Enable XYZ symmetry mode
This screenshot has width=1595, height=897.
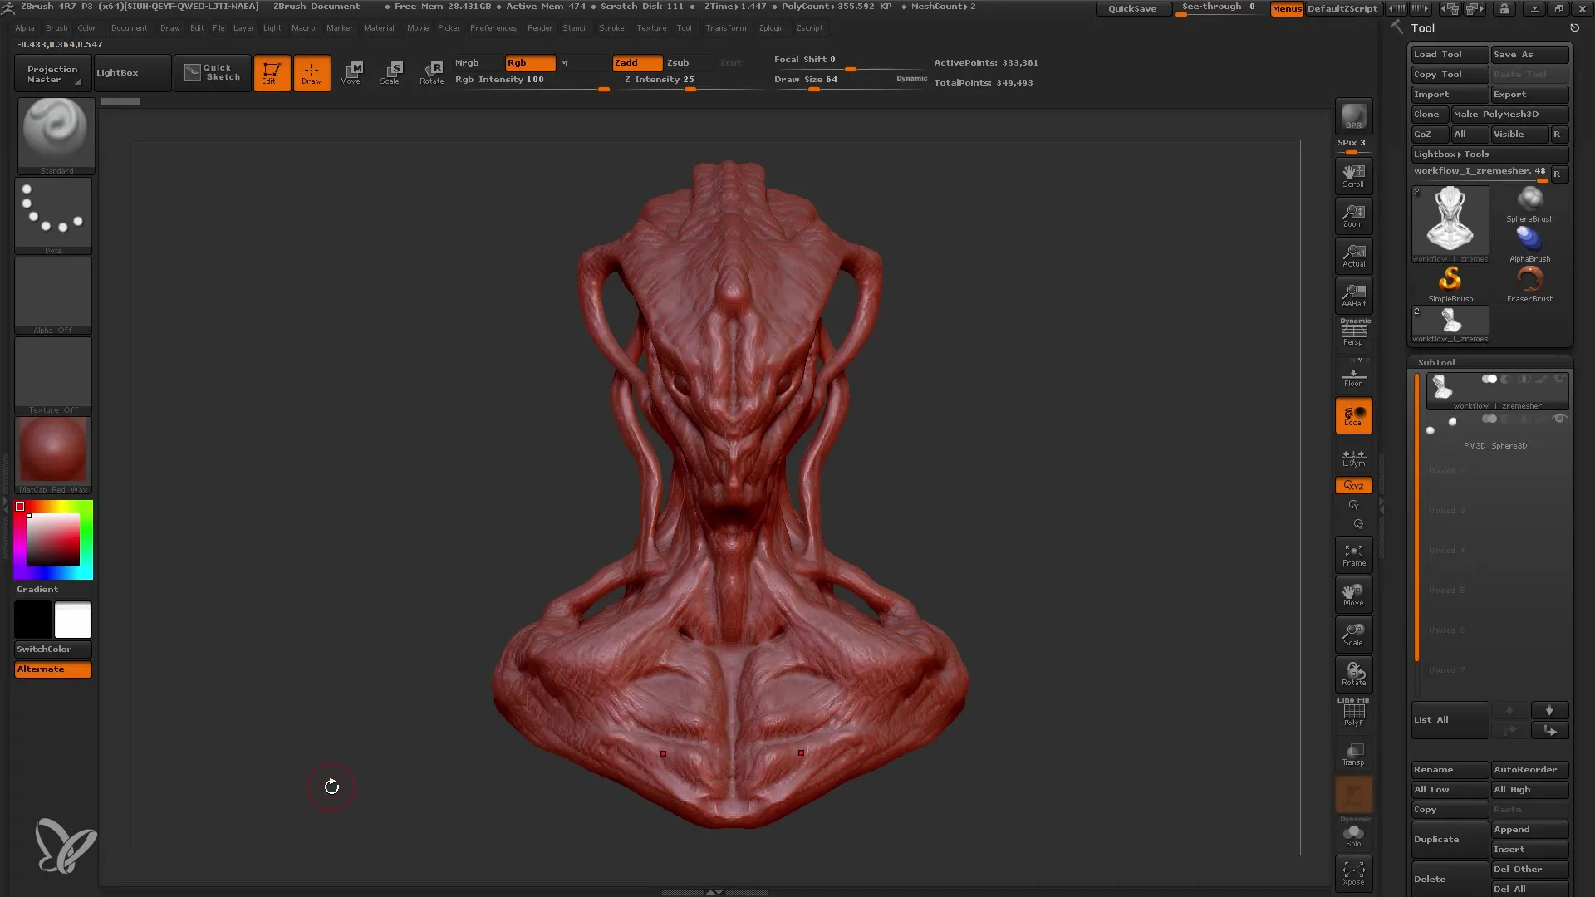(1353, 485)
